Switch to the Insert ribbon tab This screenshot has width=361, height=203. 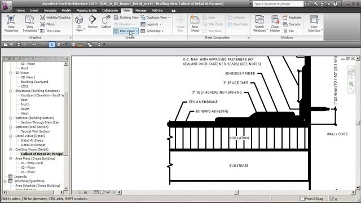pyautogui.click(x=34, y=11)
